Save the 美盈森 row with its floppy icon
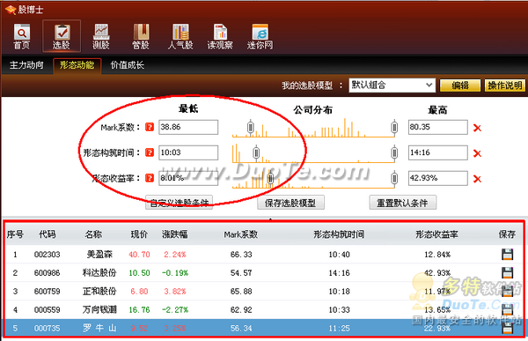This screenshot has width=528, height=341. click(x=507, y=255)
